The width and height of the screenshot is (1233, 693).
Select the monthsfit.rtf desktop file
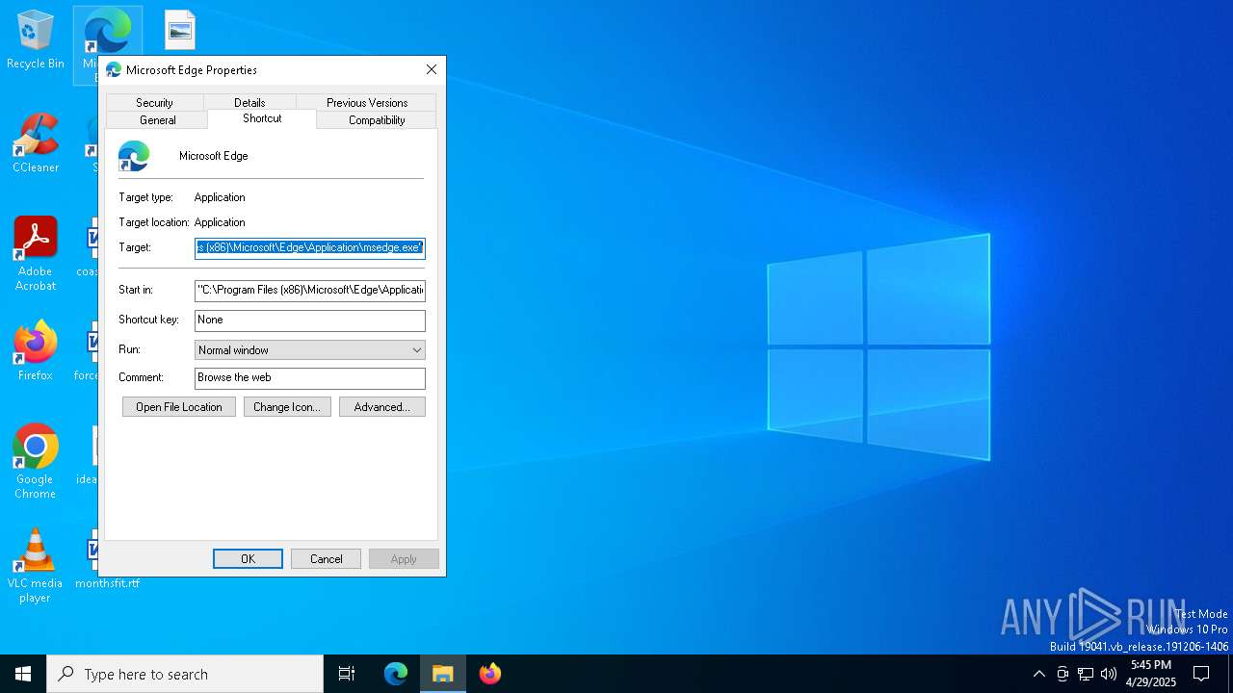pyautogui.click(x=107, y=583)
